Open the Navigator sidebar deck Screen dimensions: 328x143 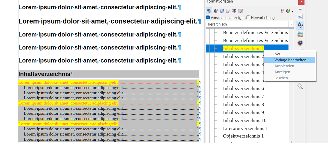click(300, 43)
